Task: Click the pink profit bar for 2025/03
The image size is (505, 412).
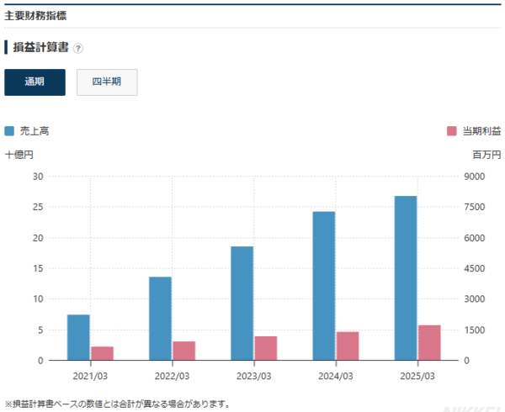Action: (x=429, y=342)
